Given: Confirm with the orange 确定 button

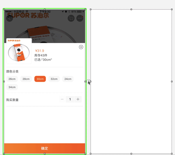Looking at the screenshot, I should pos(45,148).
